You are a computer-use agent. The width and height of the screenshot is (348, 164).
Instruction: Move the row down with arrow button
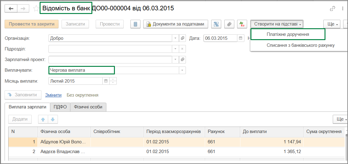click(x=53, y=119)
